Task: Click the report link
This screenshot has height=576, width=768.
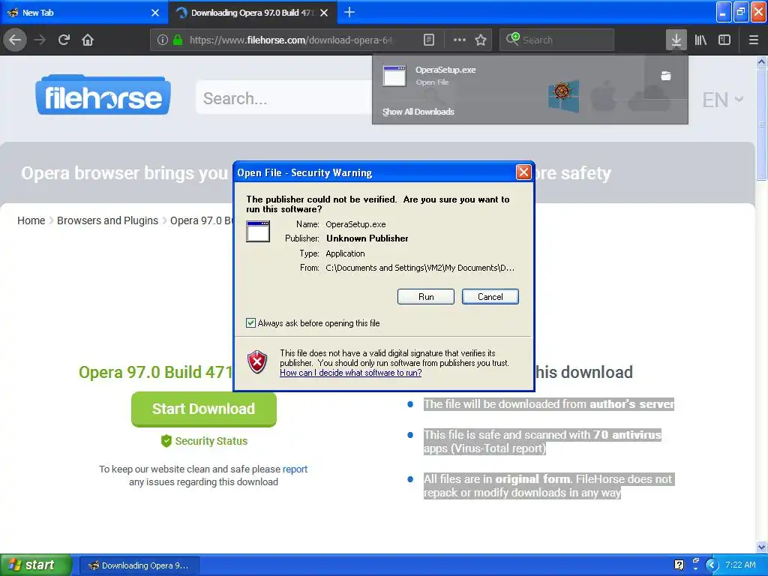Action: pyautogui.click(x=295, y=469)
